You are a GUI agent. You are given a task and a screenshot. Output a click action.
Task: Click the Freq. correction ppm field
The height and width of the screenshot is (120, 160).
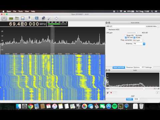click(x=138, y=40)
